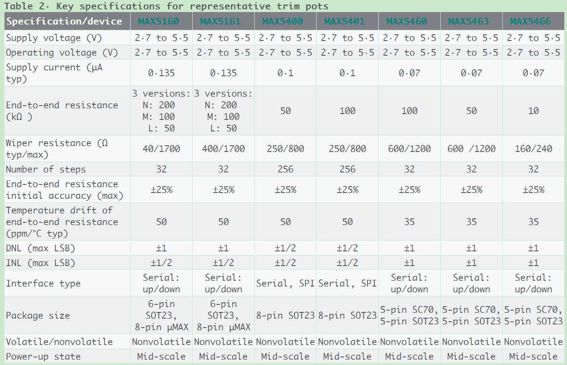
Task: Select the 'INL (max LSB)' row label
Action: point(41,263)
